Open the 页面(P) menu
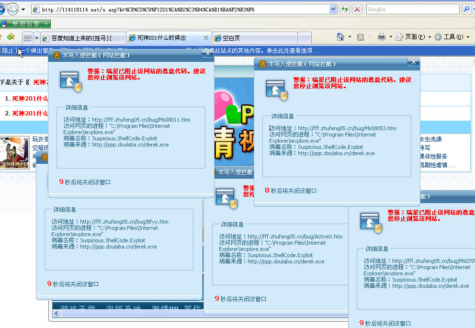 tap(414, 37)
